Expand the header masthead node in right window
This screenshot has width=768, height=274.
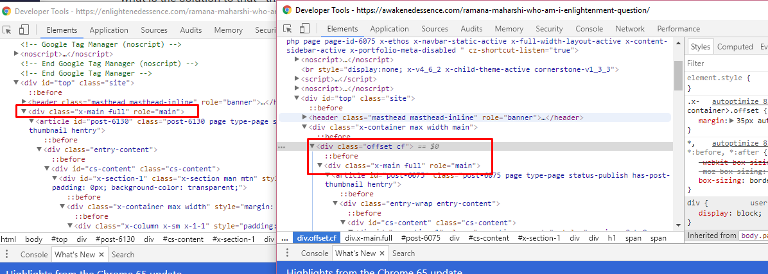coord(305,117)
